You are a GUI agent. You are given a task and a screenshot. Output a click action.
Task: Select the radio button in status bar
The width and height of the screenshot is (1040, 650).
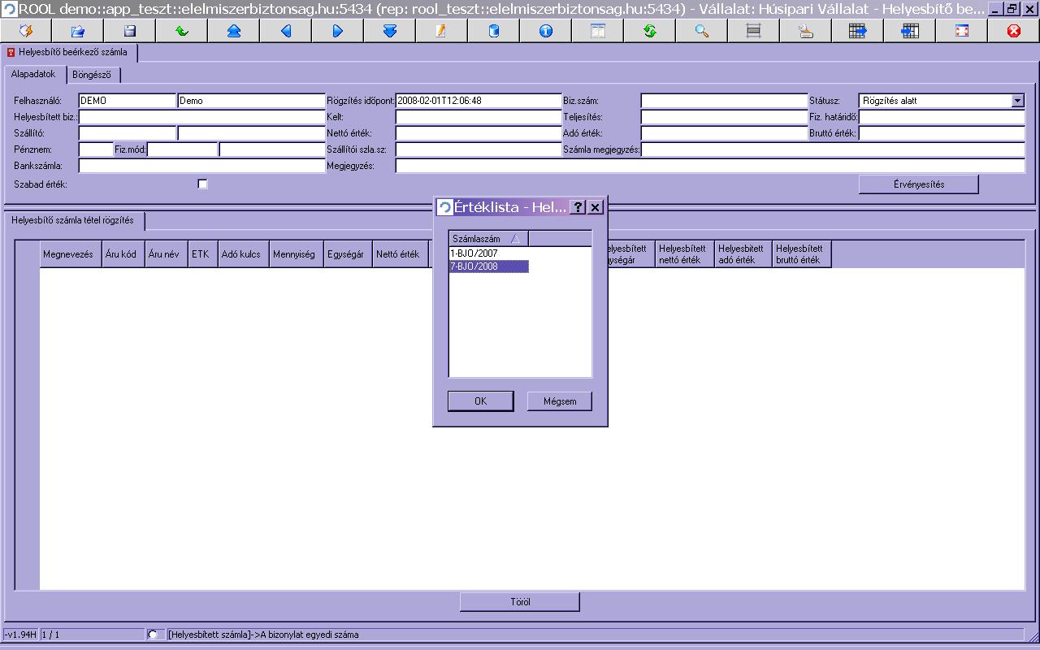[153, 635]
